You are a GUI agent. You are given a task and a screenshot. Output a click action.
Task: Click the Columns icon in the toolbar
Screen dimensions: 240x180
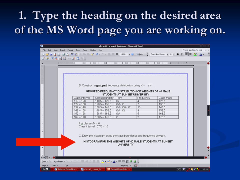point(117,54)
